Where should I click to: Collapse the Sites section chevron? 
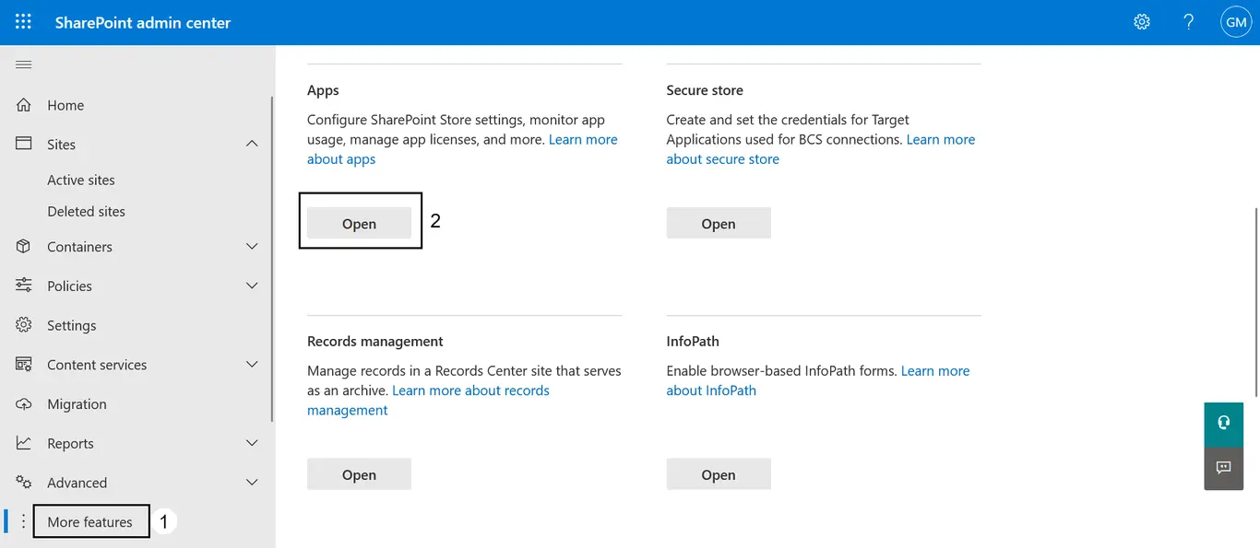click(x=252, y=144)
